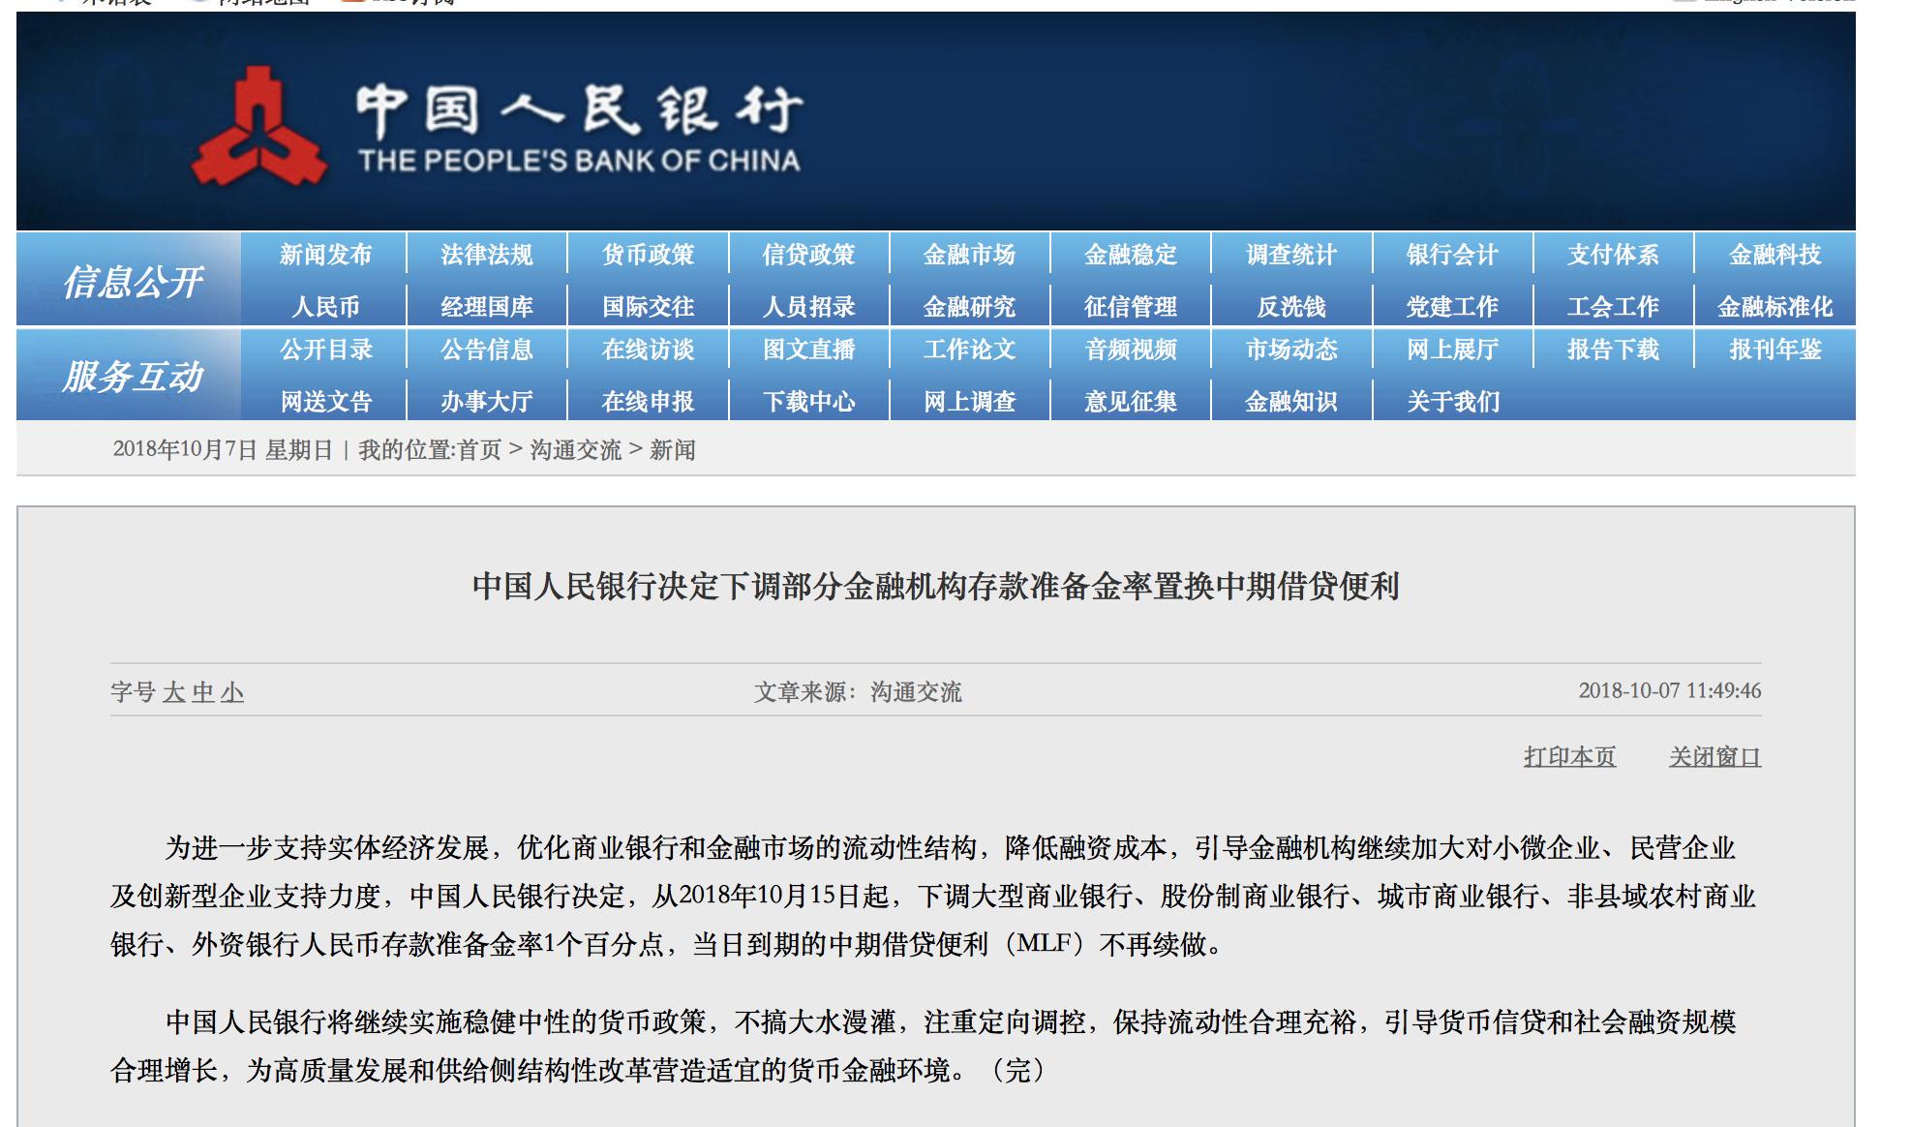Go to 金融研究 section

tap(969, 307)
